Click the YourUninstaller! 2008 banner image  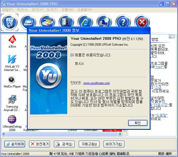click(x=49, y=76)
